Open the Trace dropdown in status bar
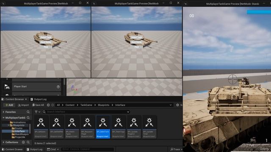The width and height of the screenshot is (271, 152). coord(176,149)
